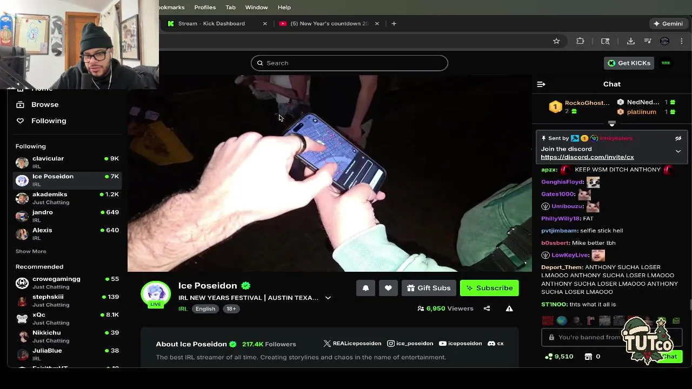
Task: Select akademiks channel in the sidebar
Action: click(x=67, y=198)
